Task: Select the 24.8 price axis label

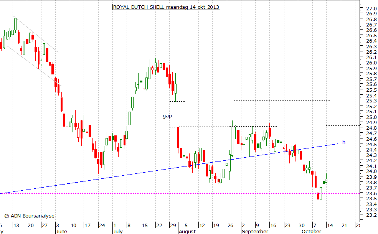Action: pyautogui.click(x=371, y=128)
